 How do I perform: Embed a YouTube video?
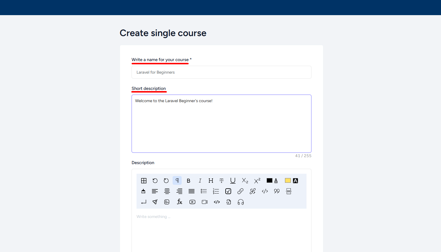[192, 202]
